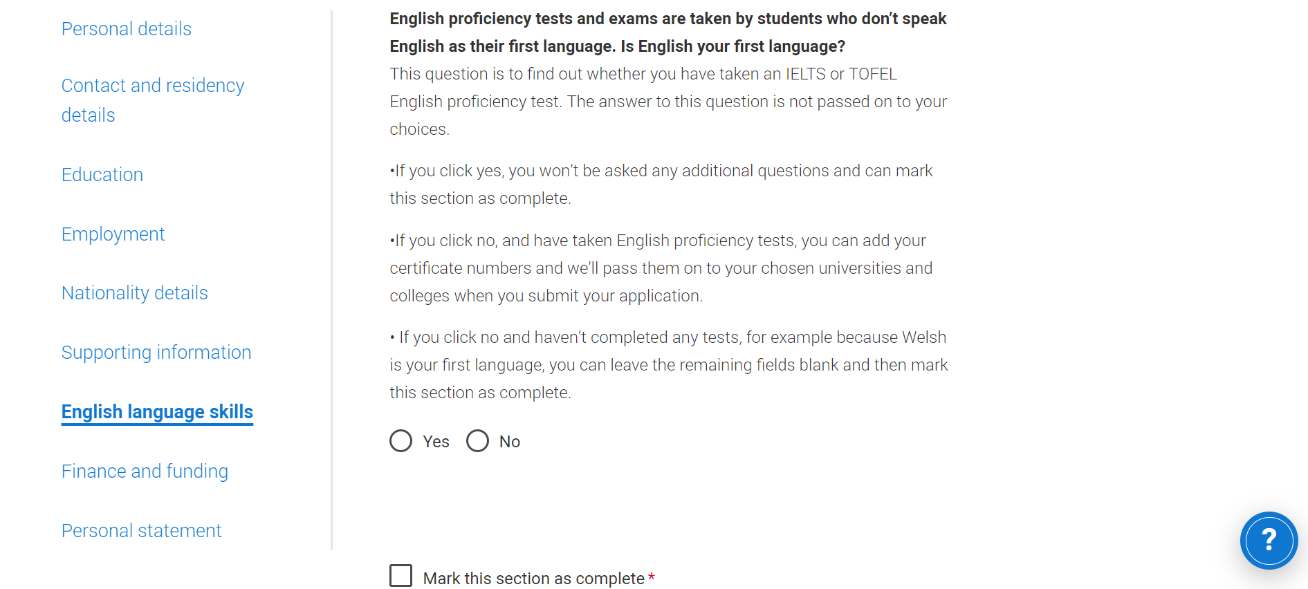This screenshot has width=1308, height=589.
Task: Open the Employment section link
Action: (x=113, y=234)
